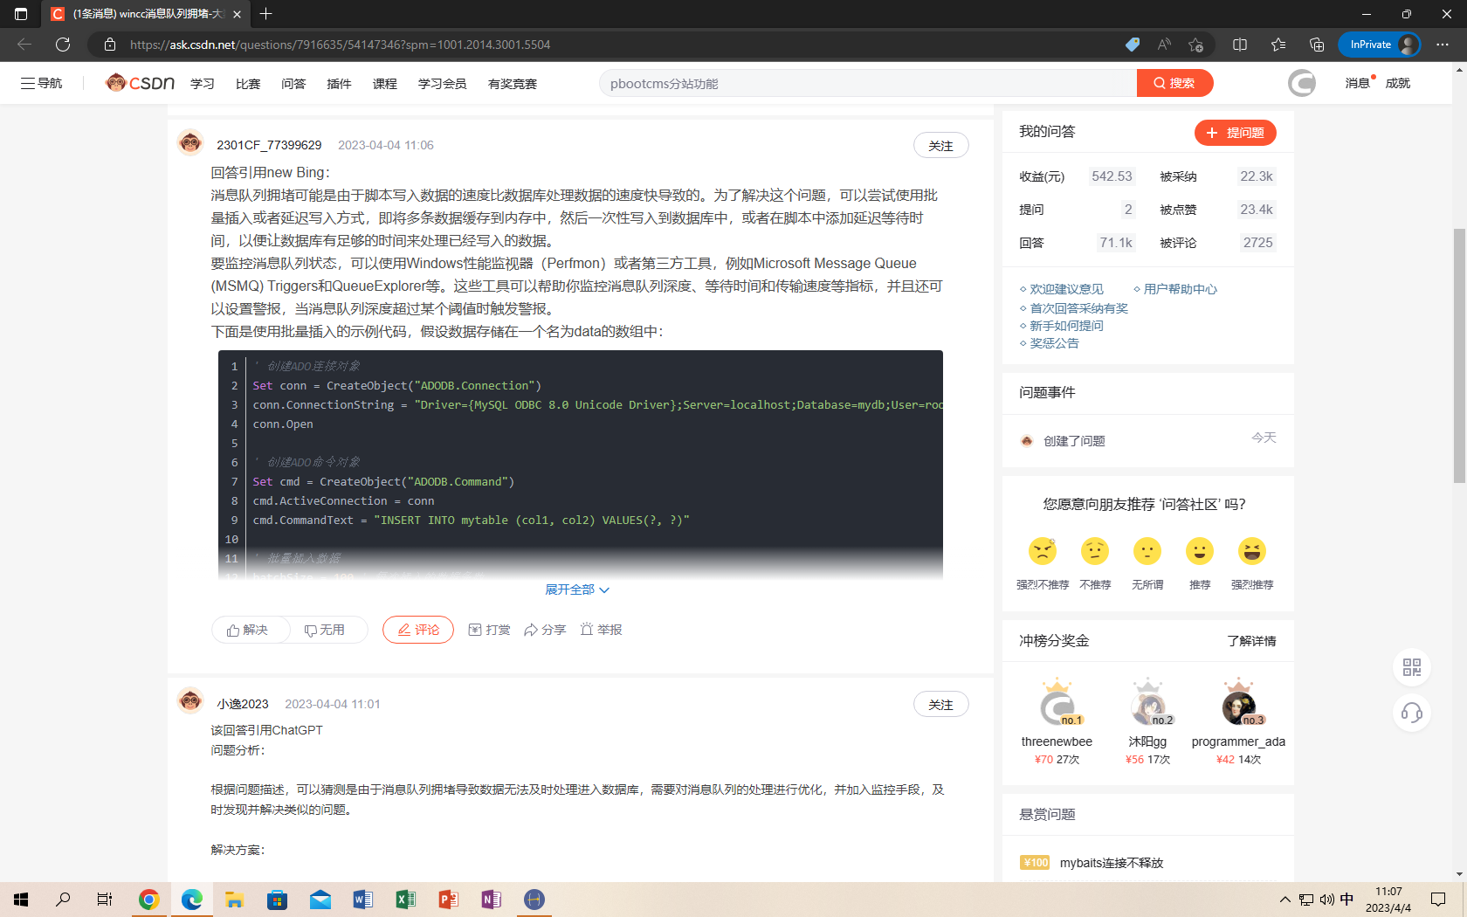Viewport: 1467px width, 917px height.
Task: Click the 提问题 button
Action: (x=1236, y=133)
